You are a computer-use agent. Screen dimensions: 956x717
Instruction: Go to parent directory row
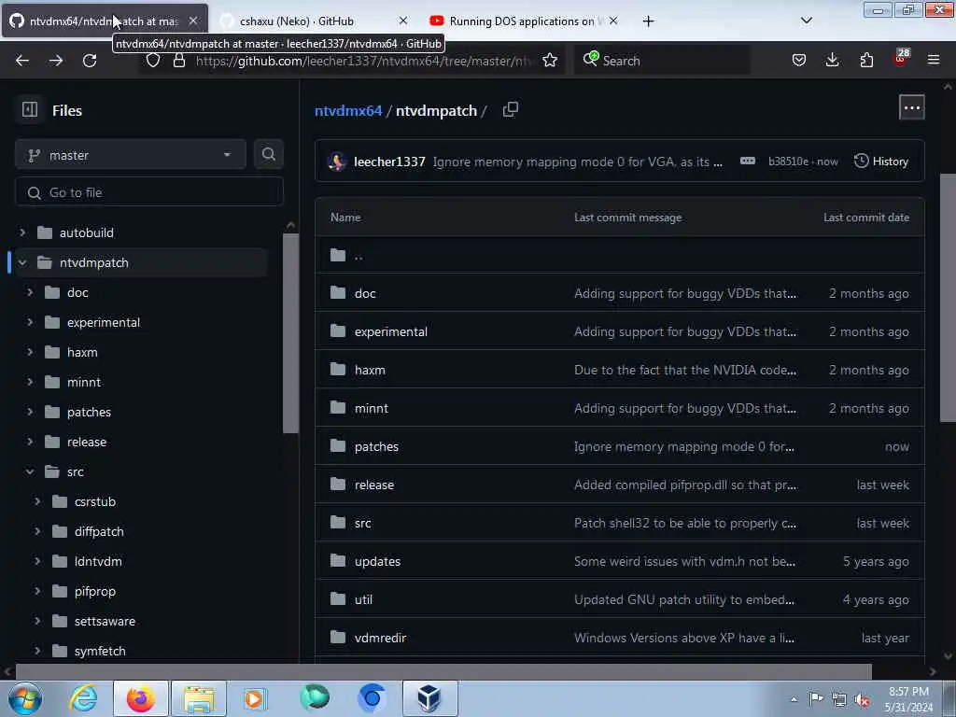pyautogui.click(x=620, y=255)
